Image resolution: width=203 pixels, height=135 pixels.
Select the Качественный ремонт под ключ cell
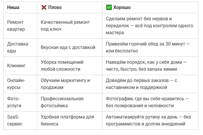click(x=65, y=26)
